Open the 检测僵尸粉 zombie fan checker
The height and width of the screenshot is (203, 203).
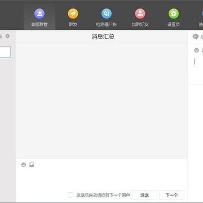point(107,17)
